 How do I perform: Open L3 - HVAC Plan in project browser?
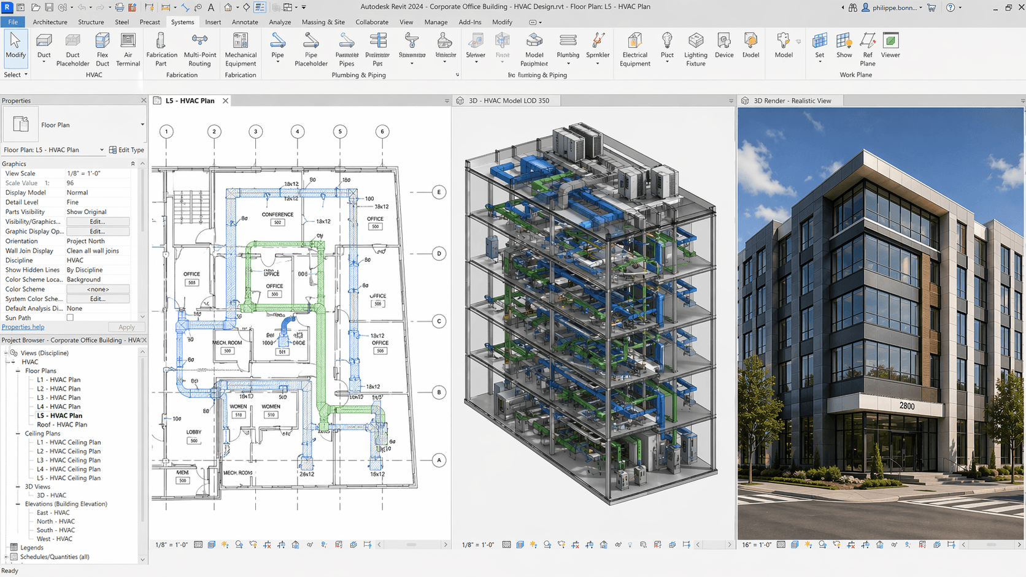[x=58, y=397]
